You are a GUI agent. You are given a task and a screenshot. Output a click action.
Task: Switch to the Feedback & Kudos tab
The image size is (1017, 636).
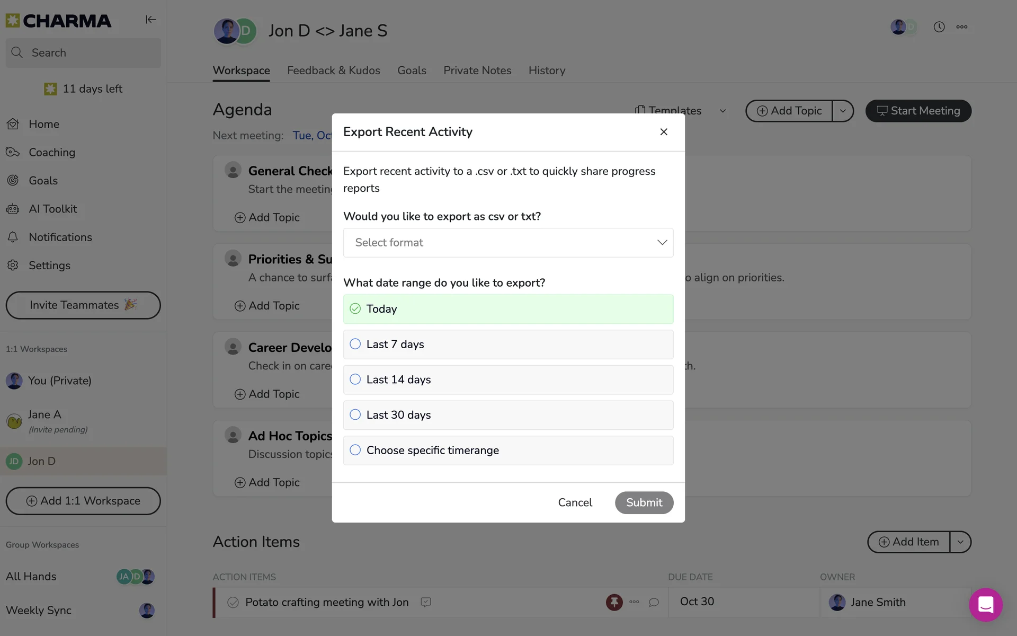(x=333, y=70)
